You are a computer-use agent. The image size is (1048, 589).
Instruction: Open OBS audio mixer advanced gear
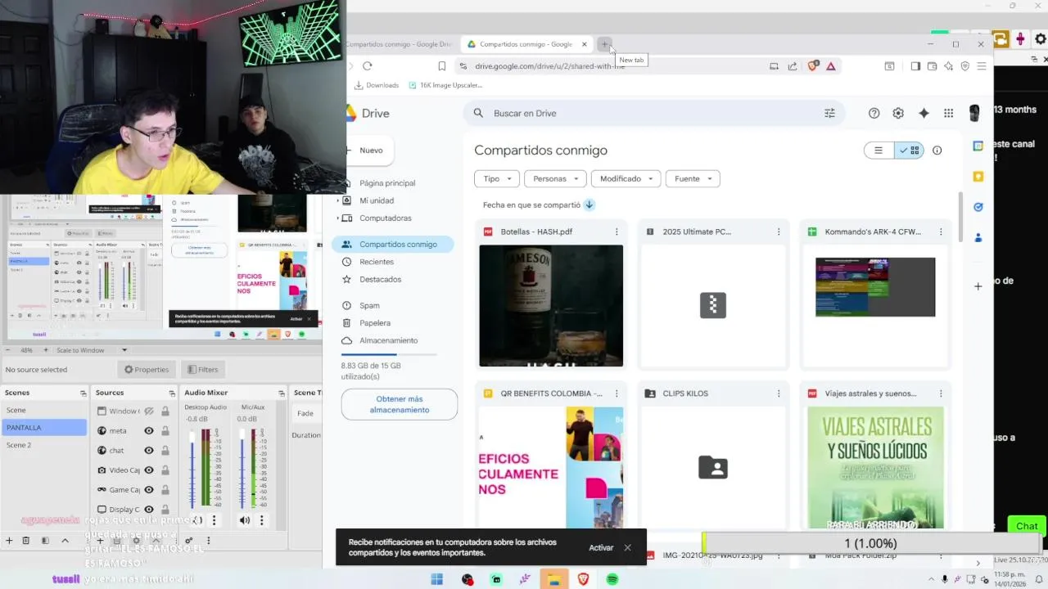click(189, 541)
